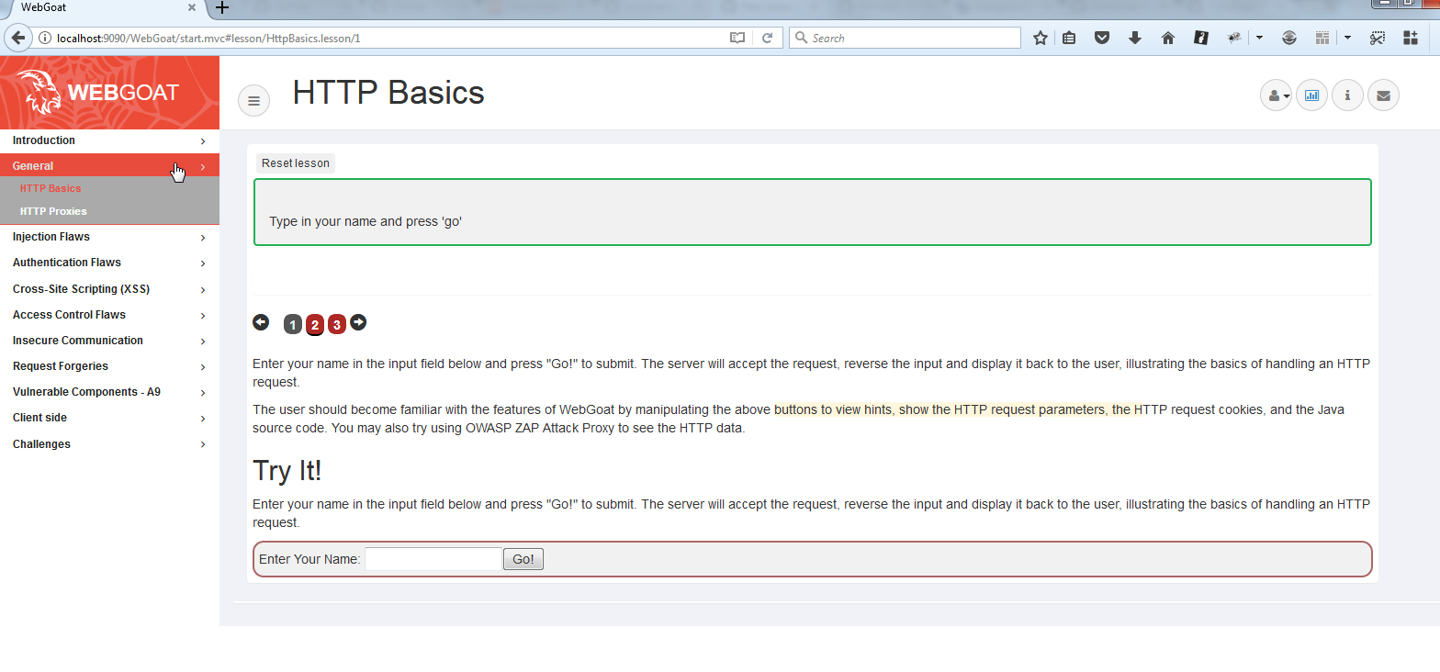Screen dimensions: 1440x672
Task: Open HTTP Proxies lesson
Action: [53, 211]
